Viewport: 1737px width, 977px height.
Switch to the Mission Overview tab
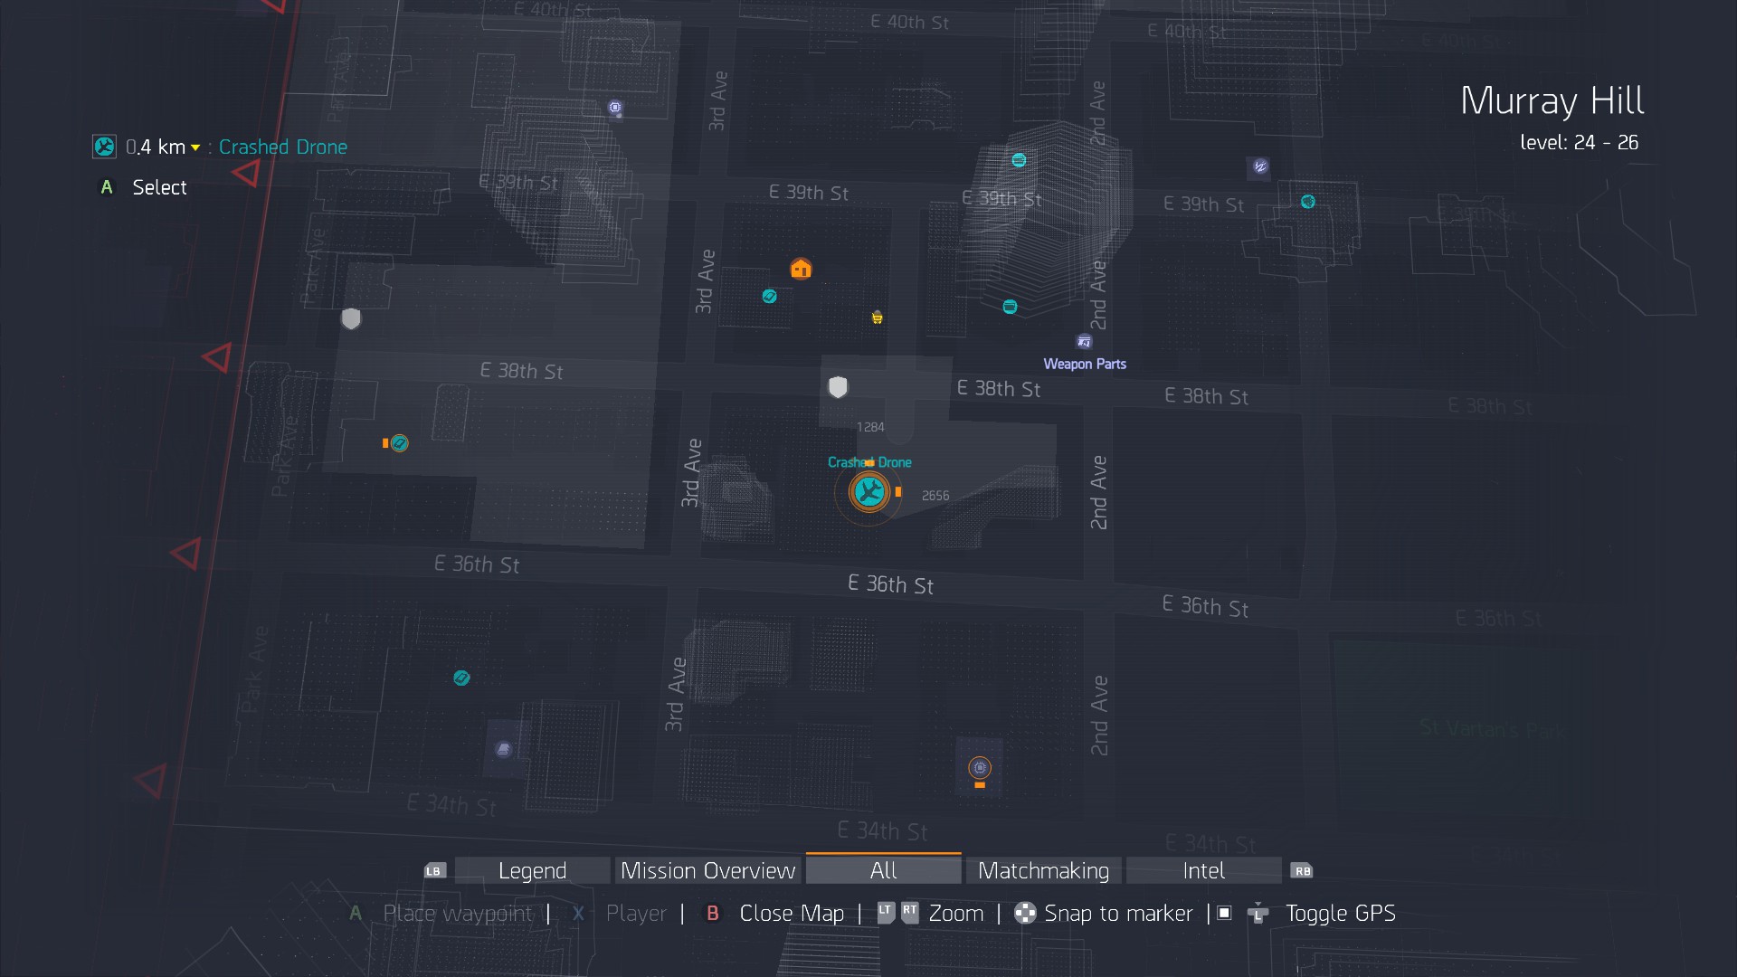[x=708, y=870]
